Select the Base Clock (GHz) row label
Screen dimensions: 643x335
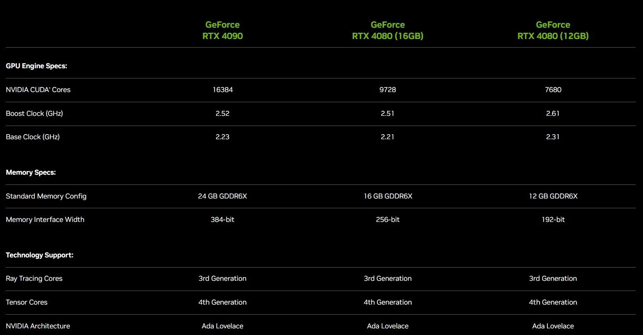point(33,137)
